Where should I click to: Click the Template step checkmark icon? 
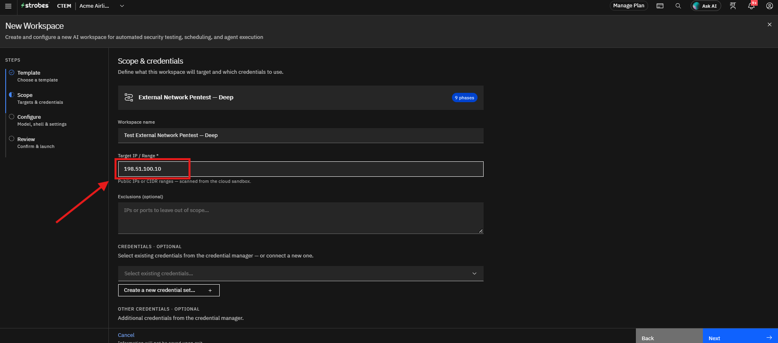click(12, 73)
